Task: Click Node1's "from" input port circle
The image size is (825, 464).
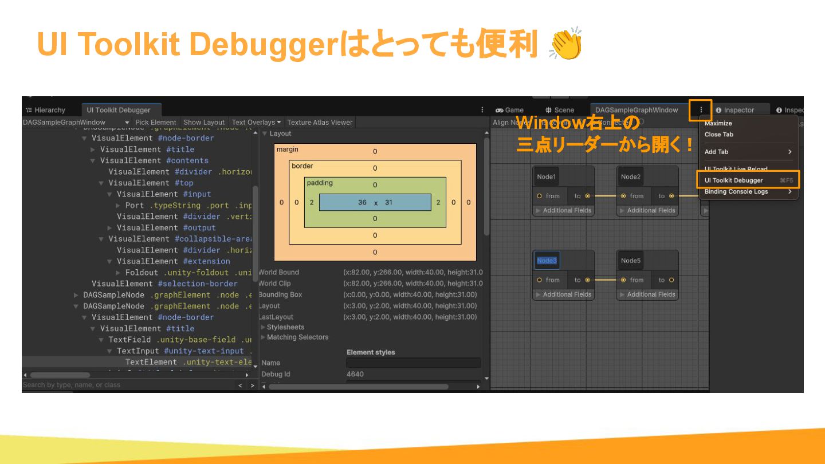Action: [539, 196]
